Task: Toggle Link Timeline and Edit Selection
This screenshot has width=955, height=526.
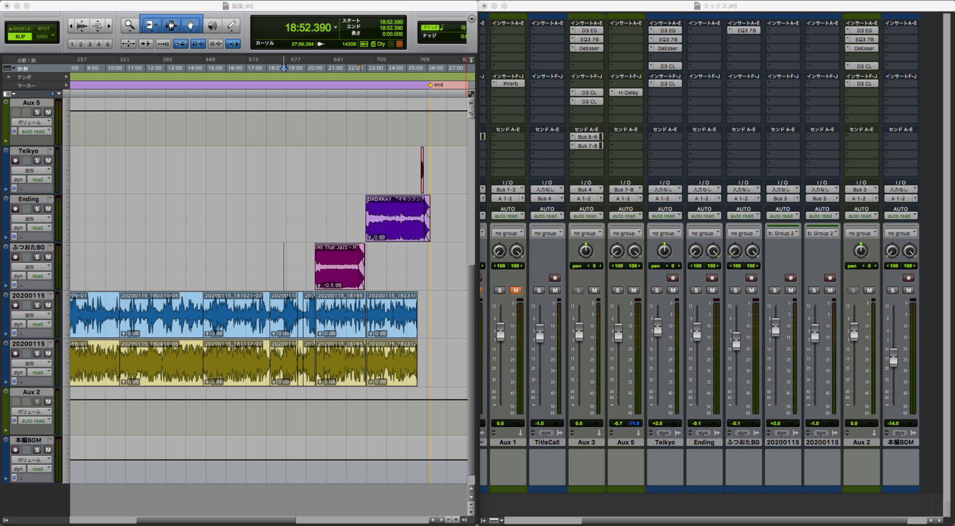Action: point(198,44)
